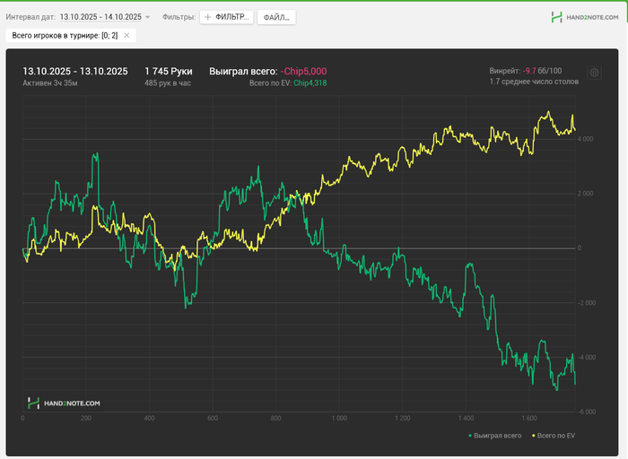
Task: Click the '-9.7' winrate value
Action: [x=529, y=71]
